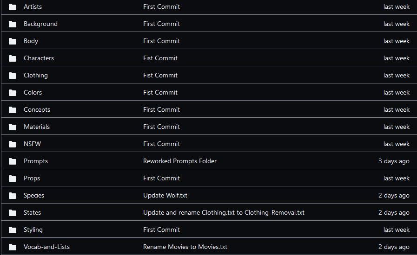Open the Styling folder link
The height and width of the screenshot is (255, 417).
pyautogui.click(x=33, y=229)
